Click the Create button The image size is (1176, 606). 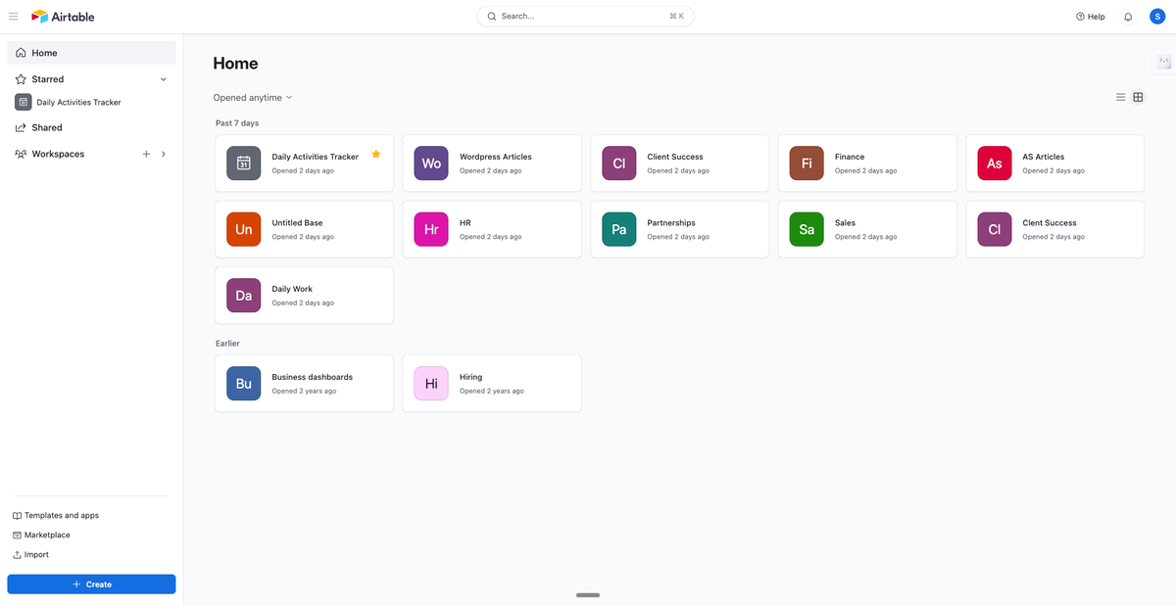(91, 583)
